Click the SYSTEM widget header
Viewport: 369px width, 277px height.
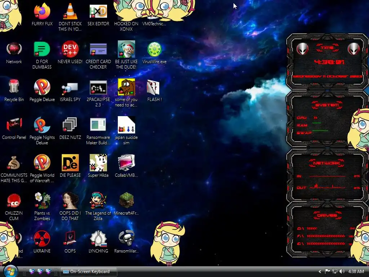tap(327, 105)
